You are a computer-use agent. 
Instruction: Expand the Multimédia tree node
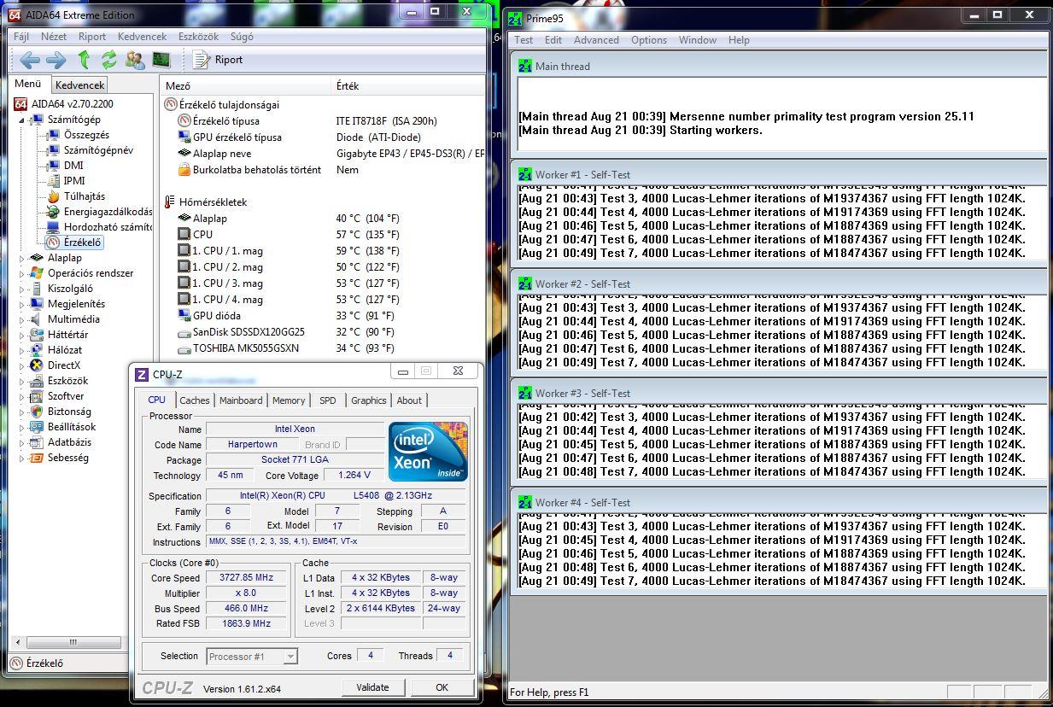(22, 319)
